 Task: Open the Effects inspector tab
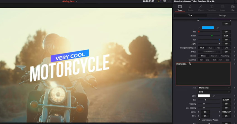click(x=200, y=8)
